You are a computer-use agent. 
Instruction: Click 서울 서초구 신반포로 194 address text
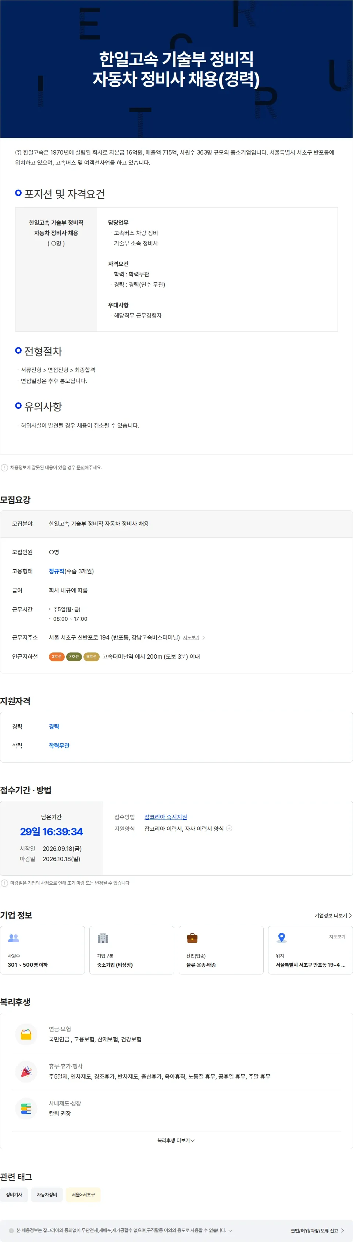click(114, 637)
